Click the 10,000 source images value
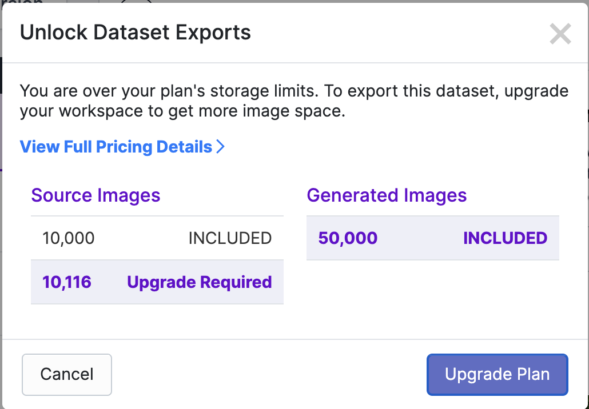Screen dimensions: 589x409 pyautogui.click(x=69, y=238)
